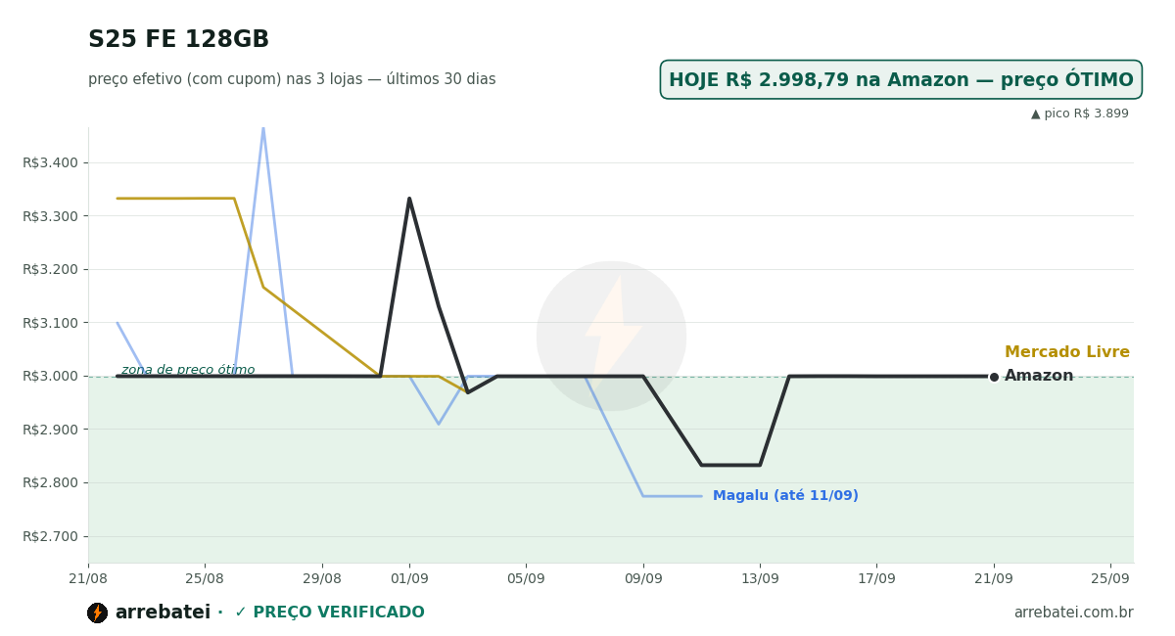
Task: Click the R$3.300 y-axis label
Action: click(50, 216)
